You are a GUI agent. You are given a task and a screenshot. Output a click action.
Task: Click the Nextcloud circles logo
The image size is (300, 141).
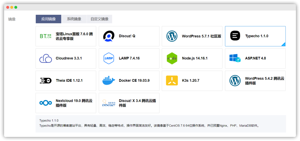pyautogui.click(x=46, y=103)
